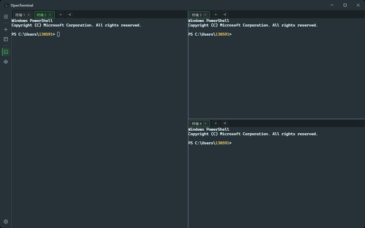
Task: Add a new tab next to 终端 3
Action: click(x=216, y=15)
